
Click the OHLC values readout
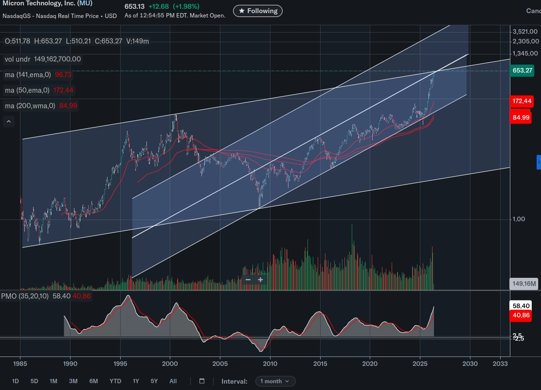pos(76,41)
